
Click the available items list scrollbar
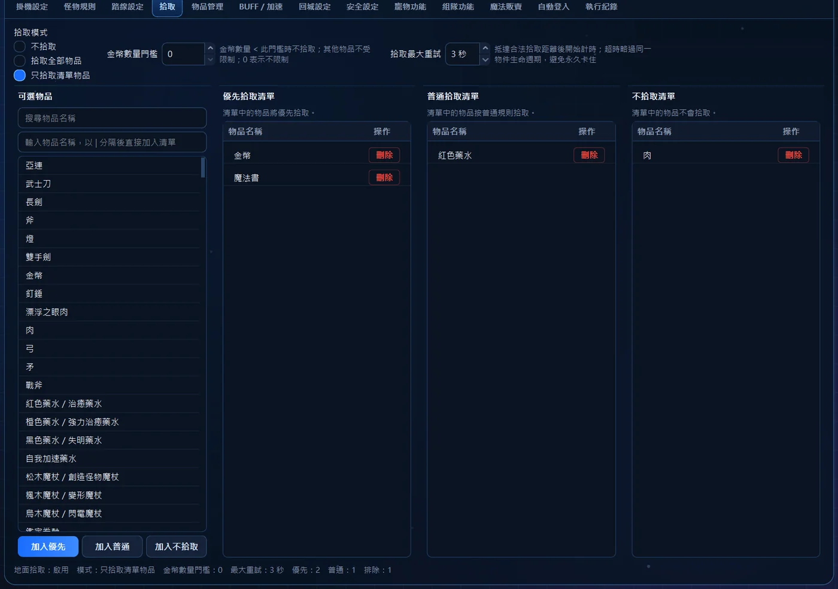[203, 168]
